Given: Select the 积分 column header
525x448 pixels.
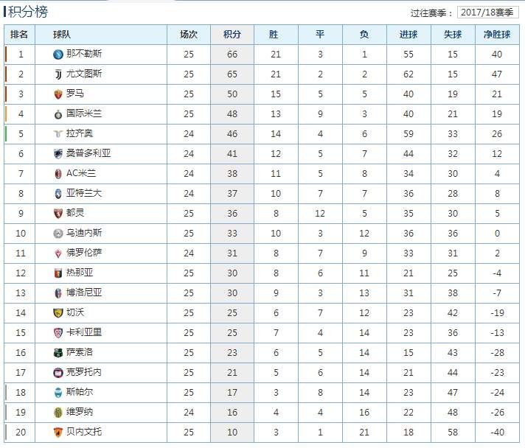Looking at the screenshot, I should 232,35.
